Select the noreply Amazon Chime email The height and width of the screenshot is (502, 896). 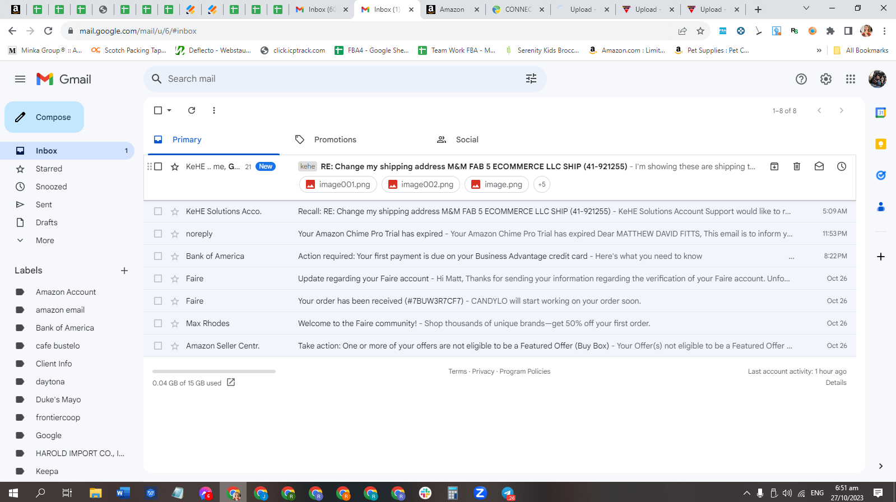coord(158,234)
